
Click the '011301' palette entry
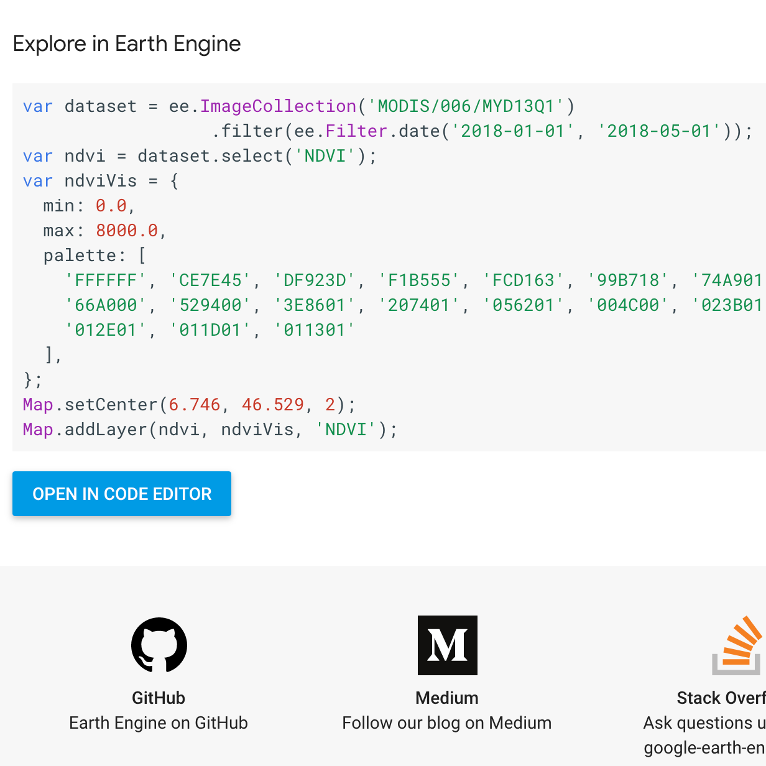(315, 330)
